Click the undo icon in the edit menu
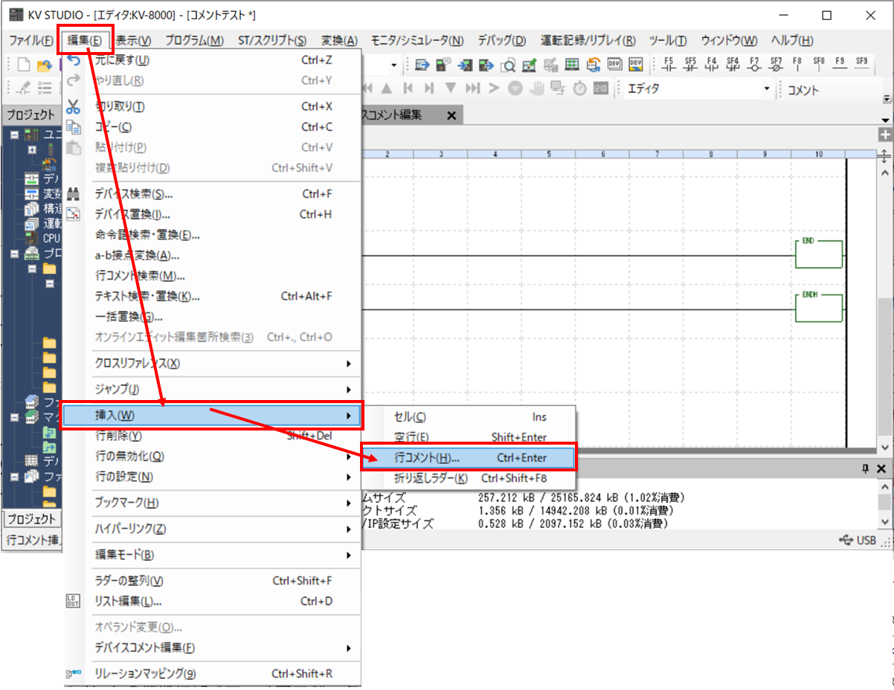The image size is (894, 690). [x=73, y=60]
